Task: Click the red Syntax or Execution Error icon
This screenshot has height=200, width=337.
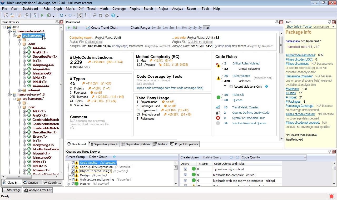Action: pyautogui.click(x=218, y=118)
